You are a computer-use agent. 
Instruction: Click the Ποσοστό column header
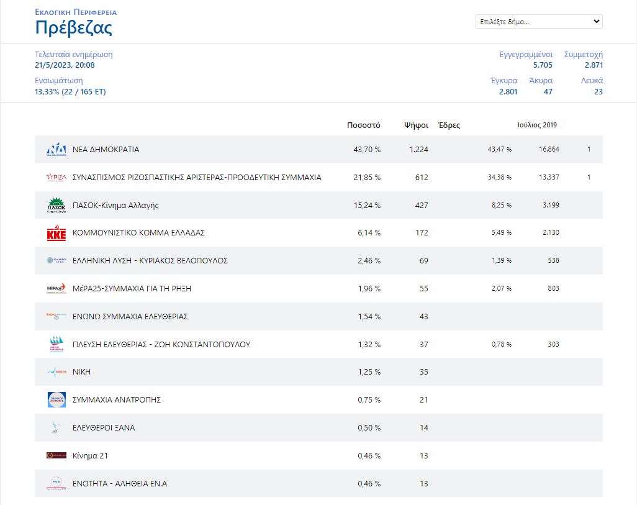tap(363, 125)
